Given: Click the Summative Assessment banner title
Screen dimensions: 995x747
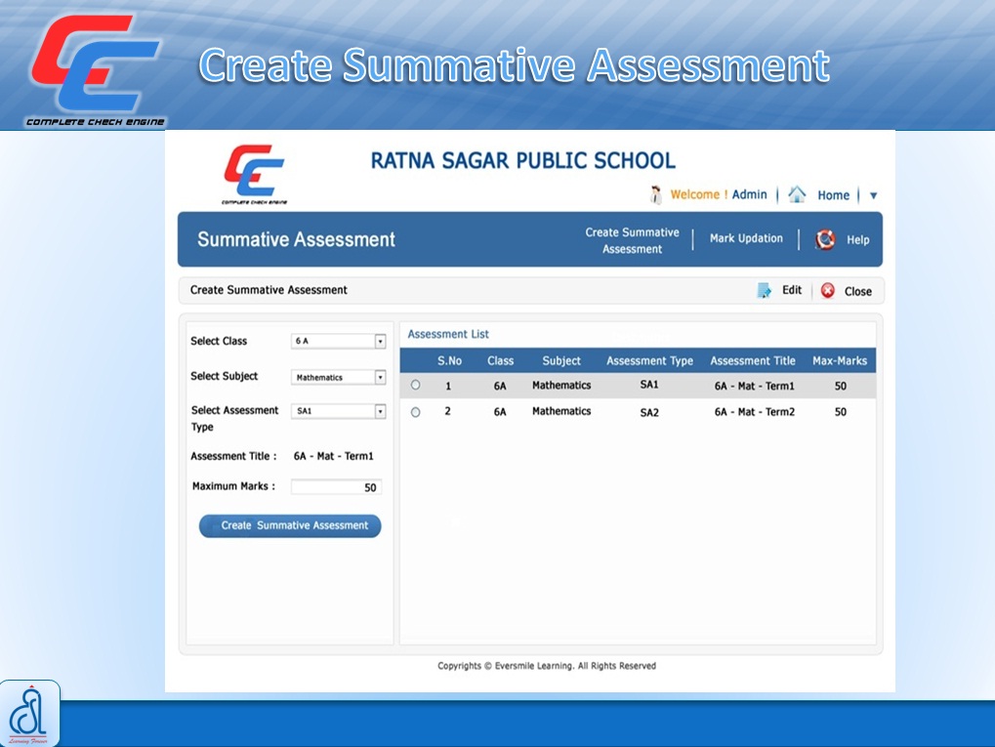Looking at the screenshot, I should (x=296, y=239).
